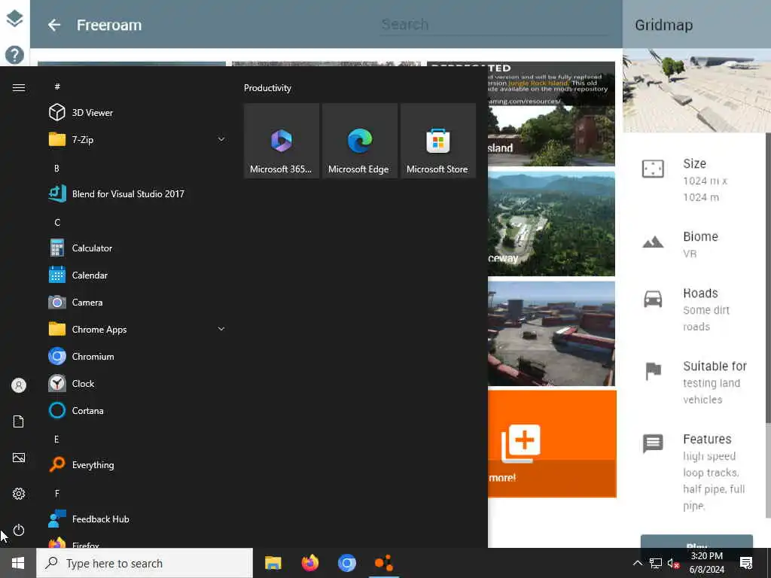This screenshot has width=771, height=578.
Task: Select the raceway map thumbnail
Action: click(551, 224)
